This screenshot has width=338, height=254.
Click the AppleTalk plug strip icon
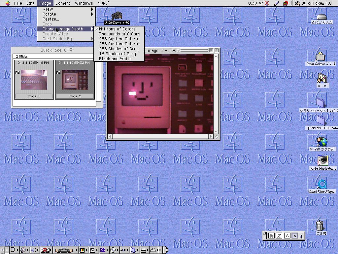[x=123, y=250]
